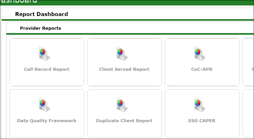Image resolution: width=254 pixels, height=139 pixels.
Task: Click the Duplicate Client Report chart icon
Action: (122, 105)
